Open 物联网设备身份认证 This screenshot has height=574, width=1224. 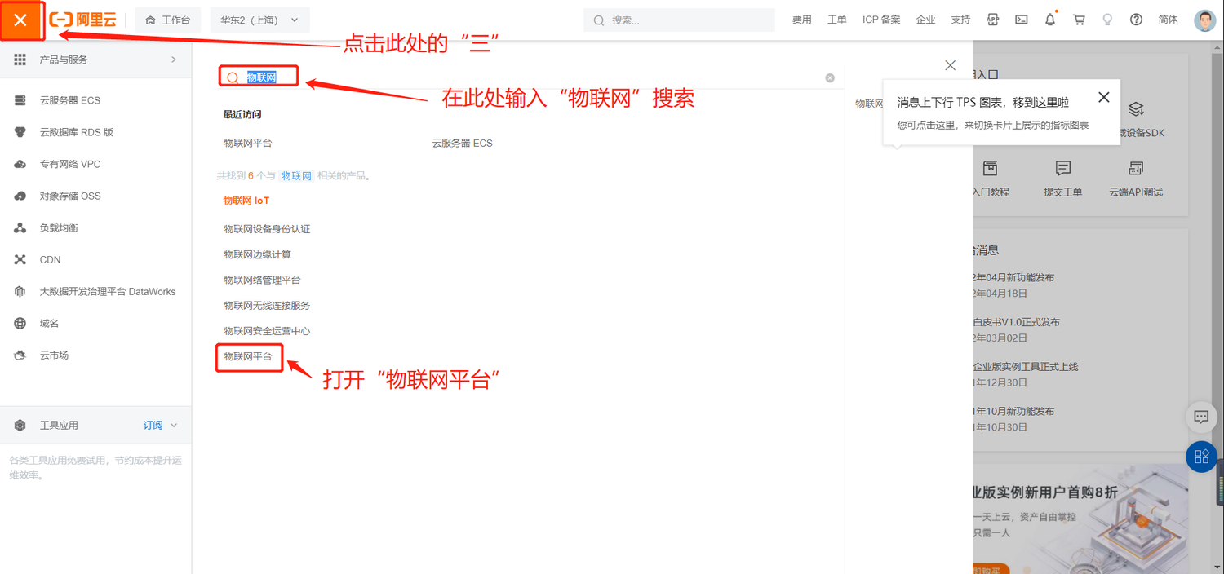click(x=267, y=229)
